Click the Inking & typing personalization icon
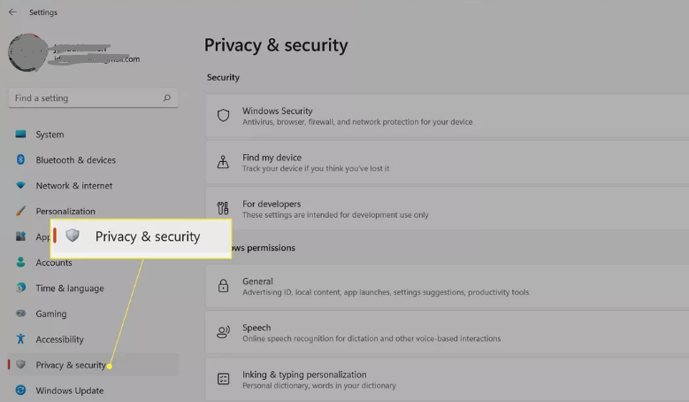The width and height of the screenshot is (689, 402). point(223,379)
